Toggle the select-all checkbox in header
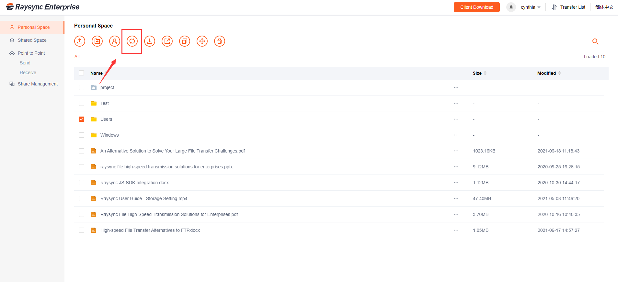This screenshot has height=282, width=618. [x=81, y=73]
